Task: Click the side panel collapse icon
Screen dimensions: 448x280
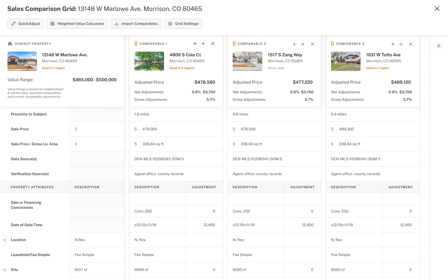Action: (439, 46)
